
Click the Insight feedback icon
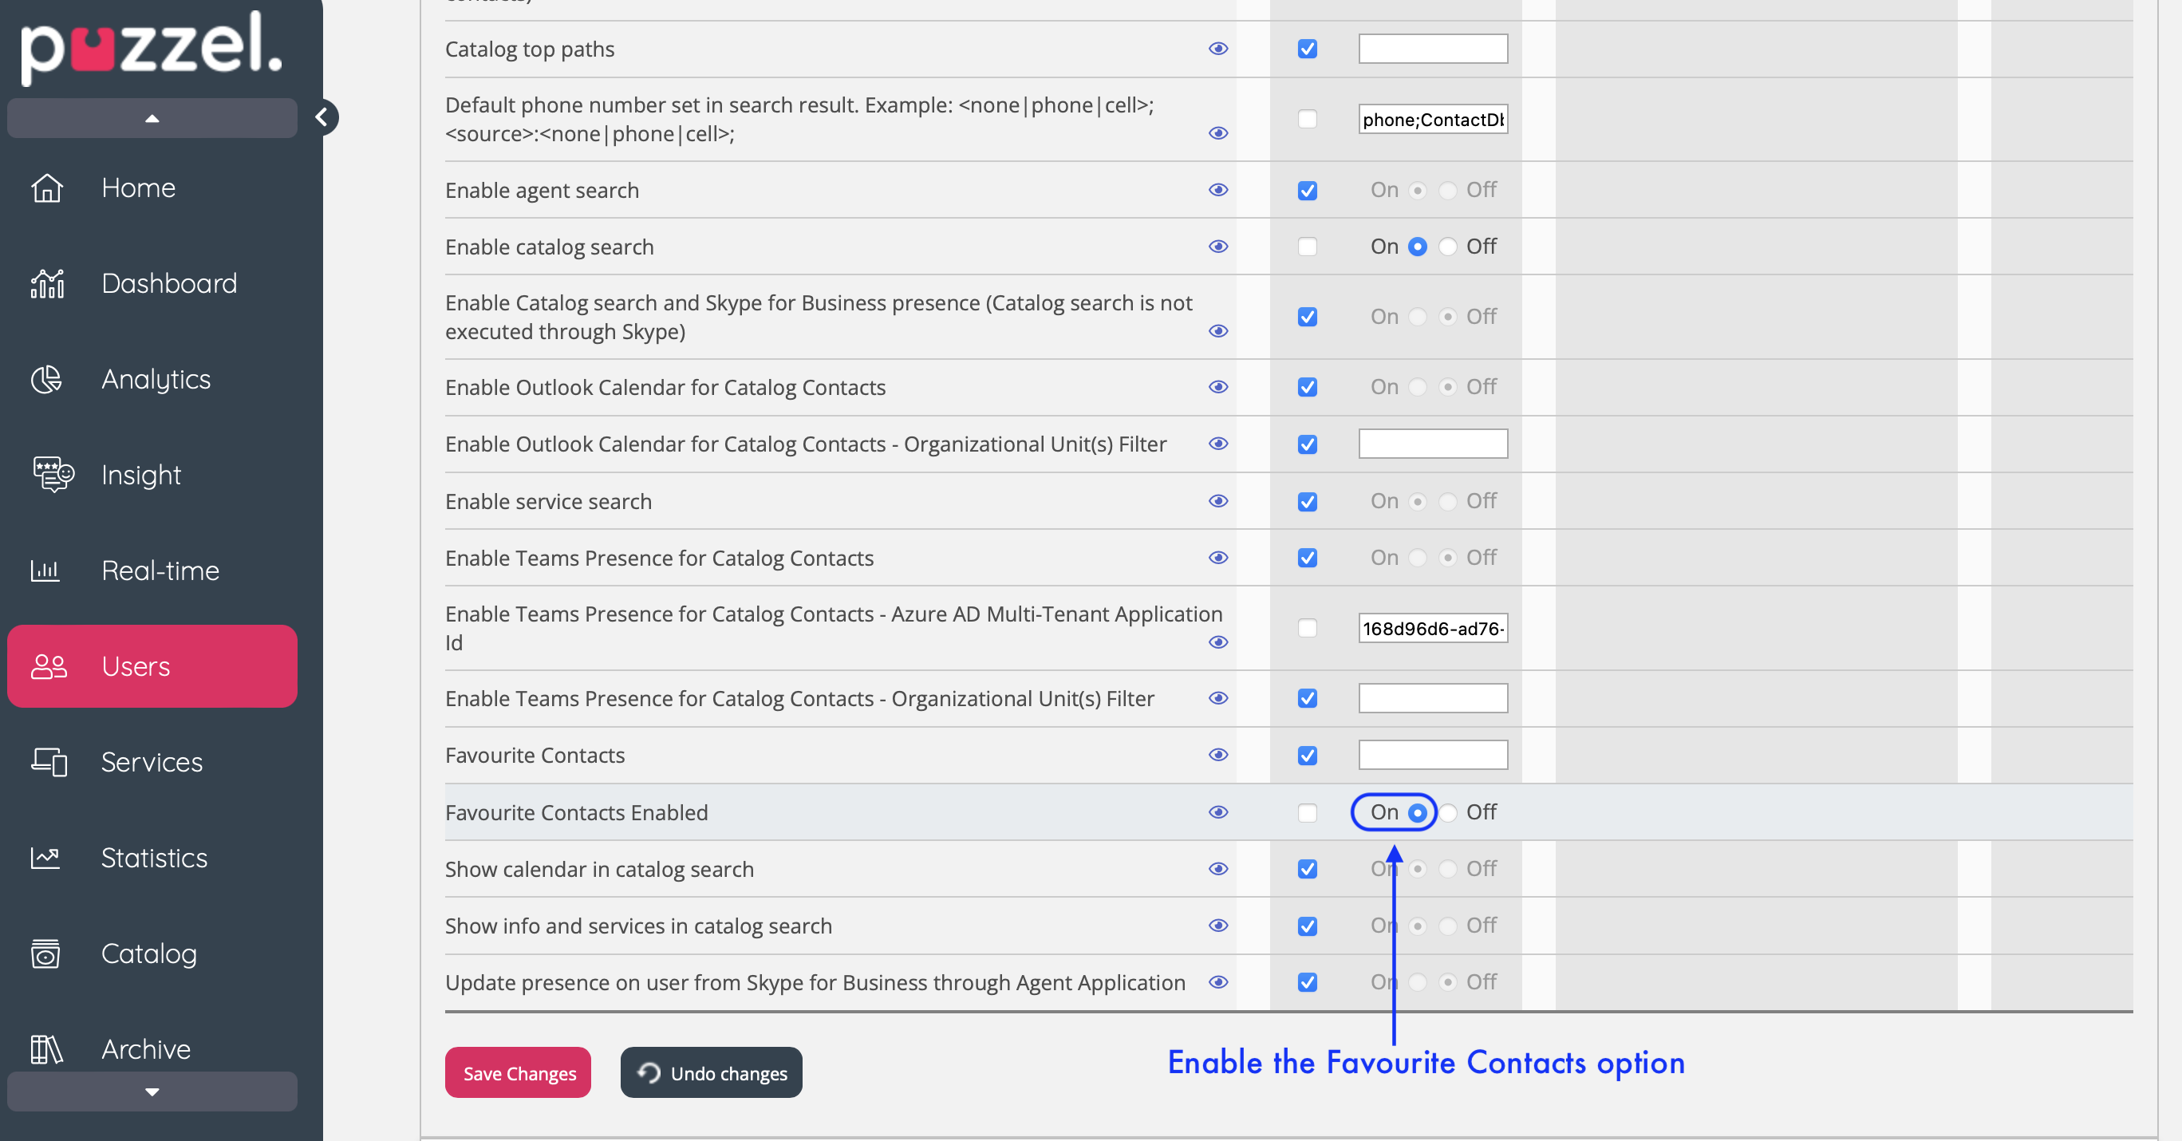(53, 475)
